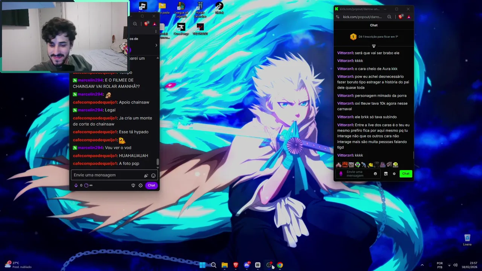Click zoom icon in Kick window address bar

tap(389, 17)
